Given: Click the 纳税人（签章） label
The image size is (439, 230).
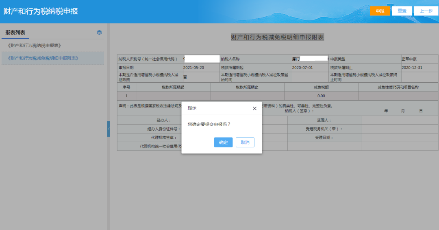Looking at the screenshot, I should (299, 111).
